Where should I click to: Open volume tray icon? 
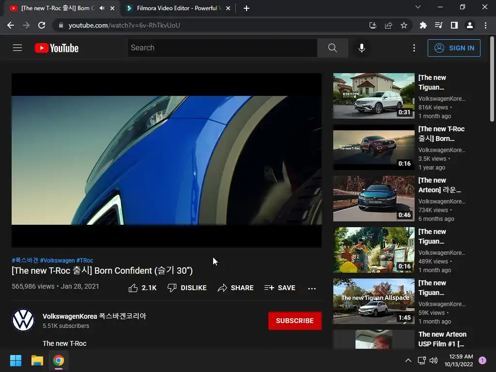pyautogui.click(x=434, y=360)
